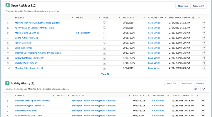Open Call to Art for follow up
The width and height of the screenshot is (212, 117).
coord(26,38)
